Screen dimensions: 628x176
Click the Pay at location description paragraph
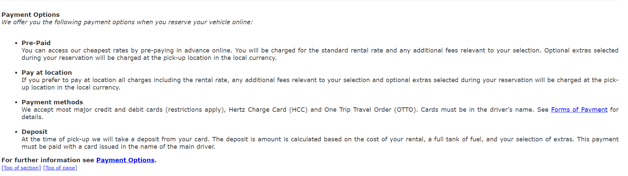point(320,84)
